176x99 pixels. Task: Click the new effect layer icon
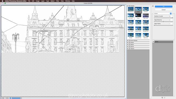(x=162, y=98)
